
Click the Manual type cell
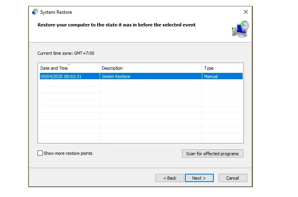pos(211,76)
